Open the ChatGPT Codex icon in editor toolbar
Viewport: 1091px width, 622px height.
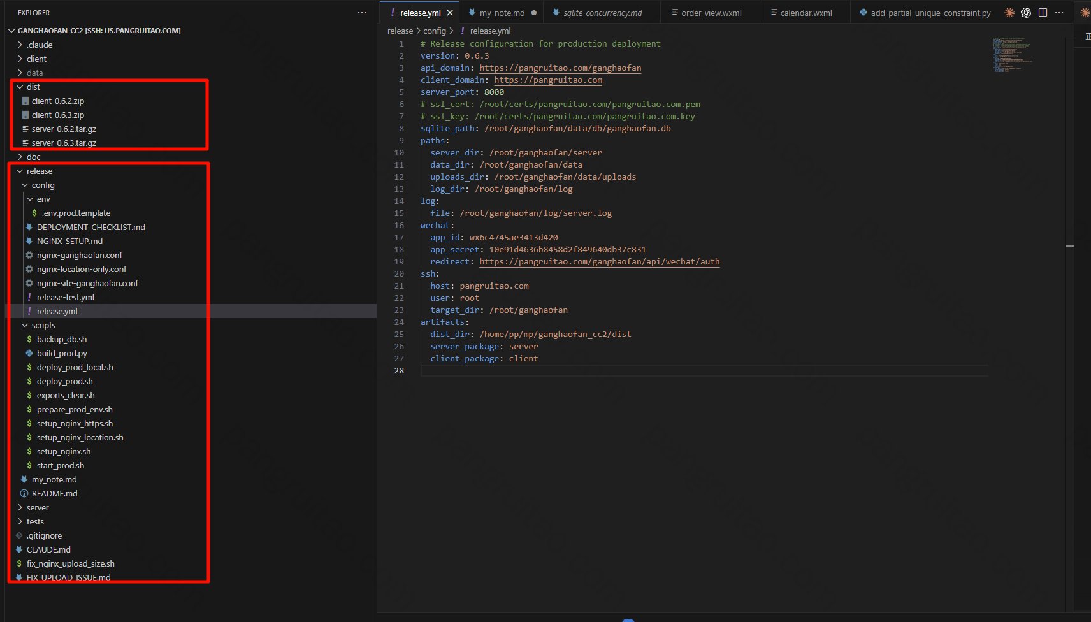click(x=1026, y=13)
